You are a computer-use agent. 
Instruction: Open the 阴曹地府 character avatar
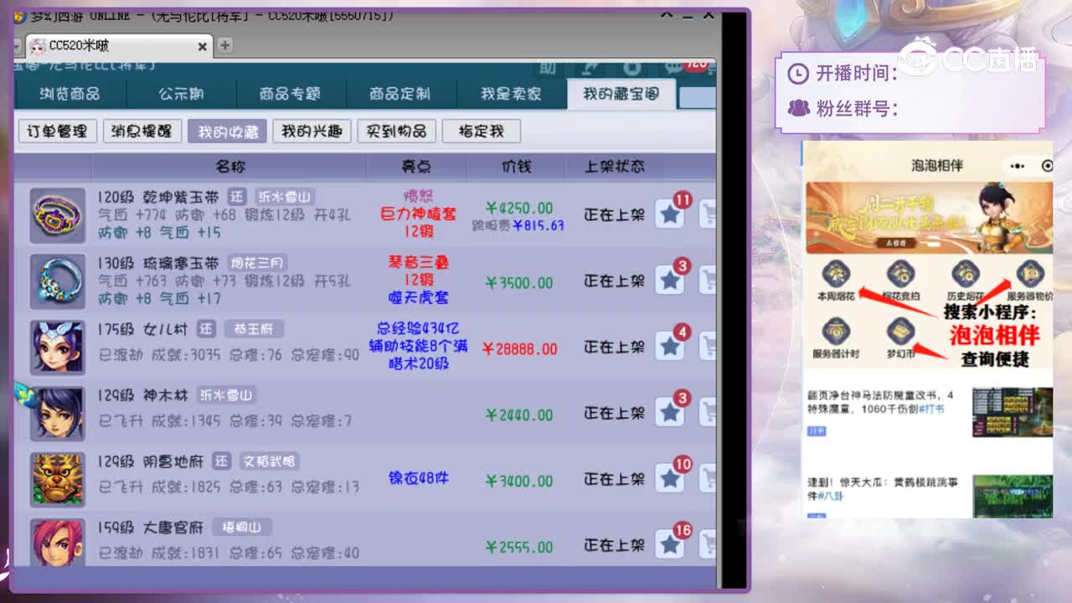58,479
